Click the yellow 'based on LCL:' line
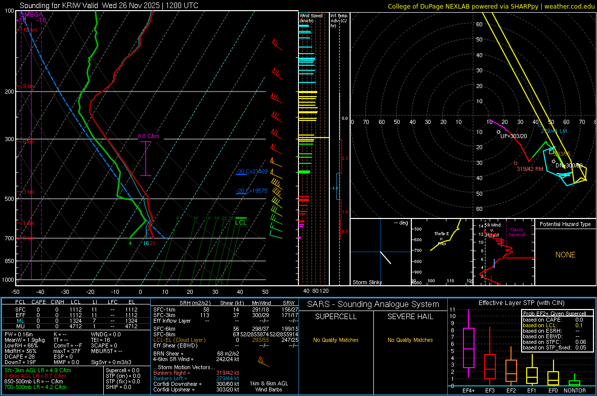This screenshot has height=396, width=597. tap(540, 325)
